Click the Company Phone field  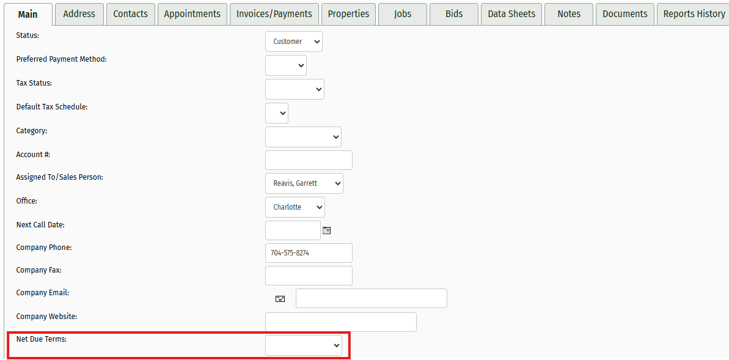[309, 253]
